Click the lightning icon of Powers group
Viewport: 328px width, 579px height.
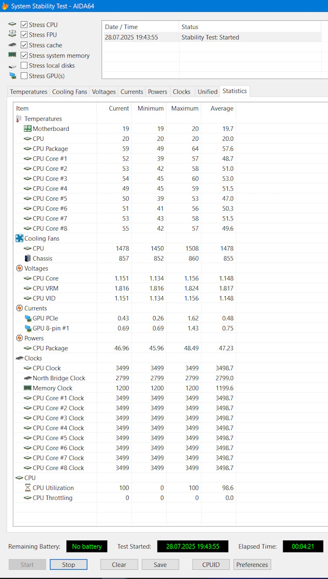point(19,338)
